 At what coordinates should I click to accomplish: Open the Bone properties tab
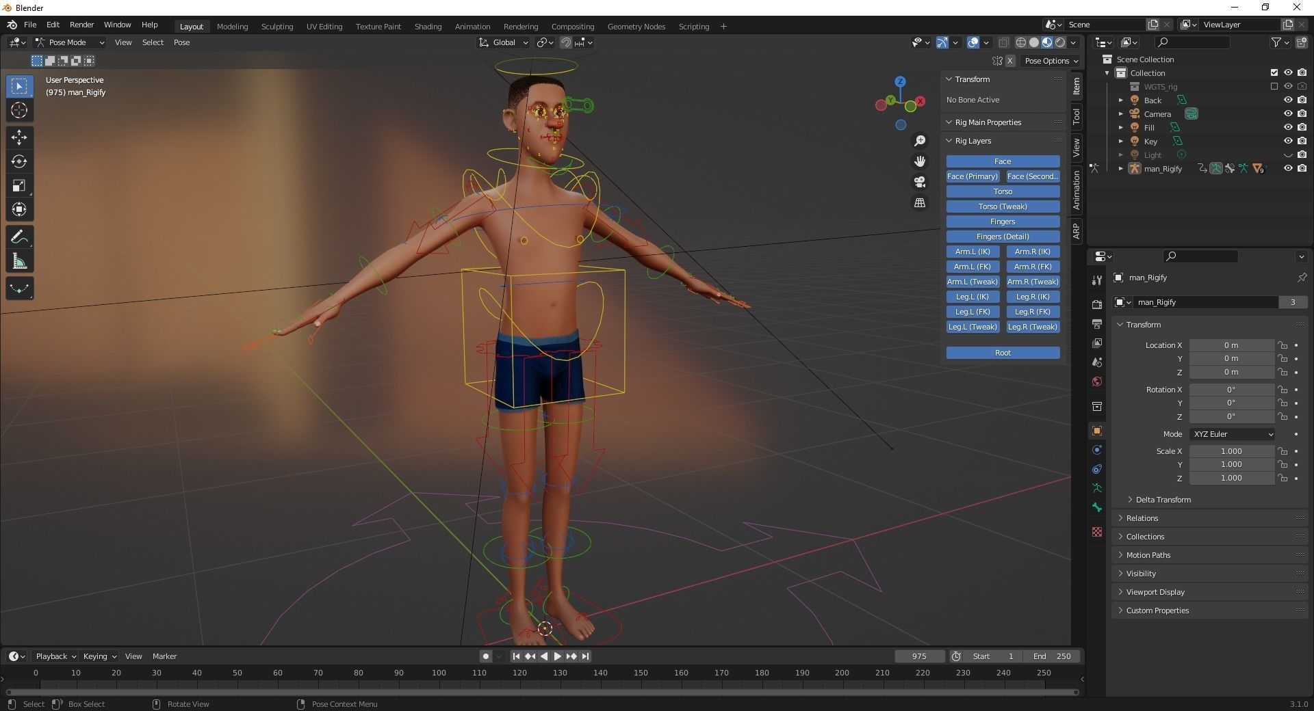(x=1097, y=507)
